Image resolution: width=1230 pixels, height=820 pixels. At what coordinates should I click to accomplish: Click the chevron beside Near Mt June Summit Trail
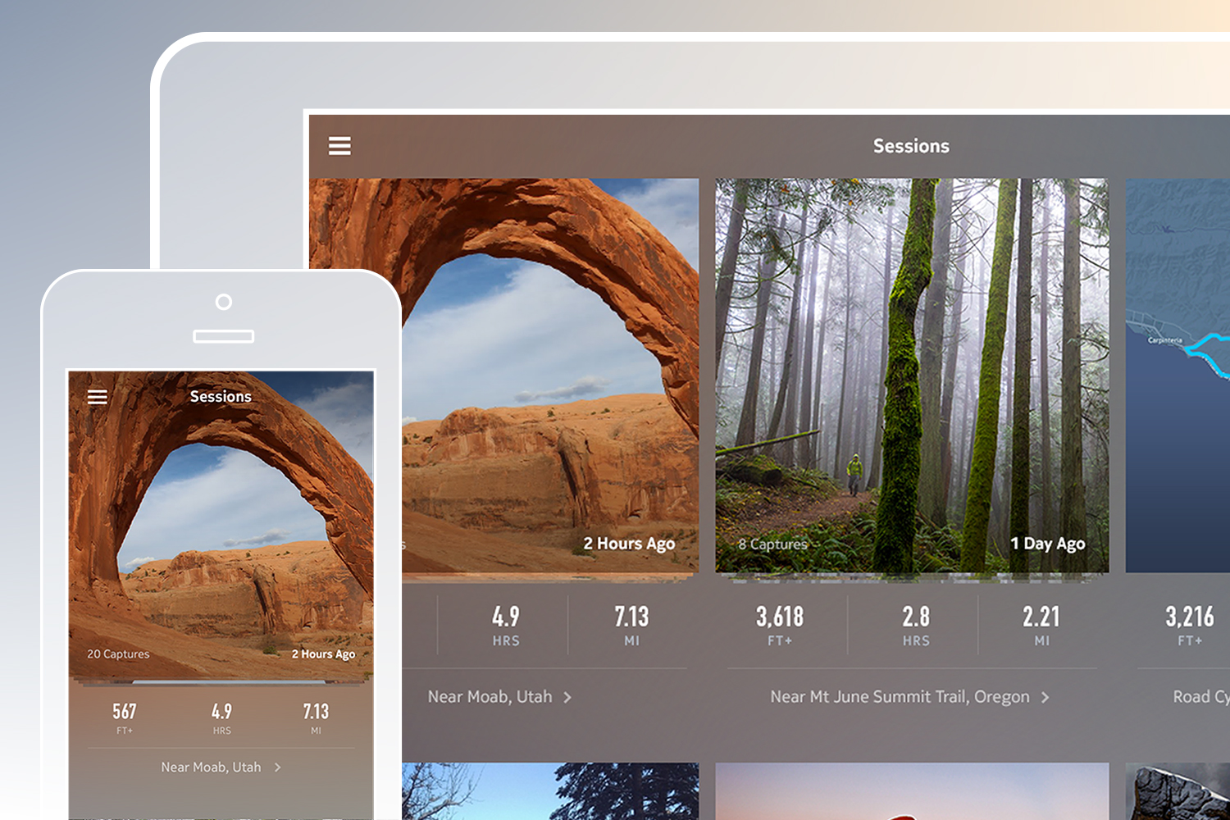click(x=1045, y=697)
